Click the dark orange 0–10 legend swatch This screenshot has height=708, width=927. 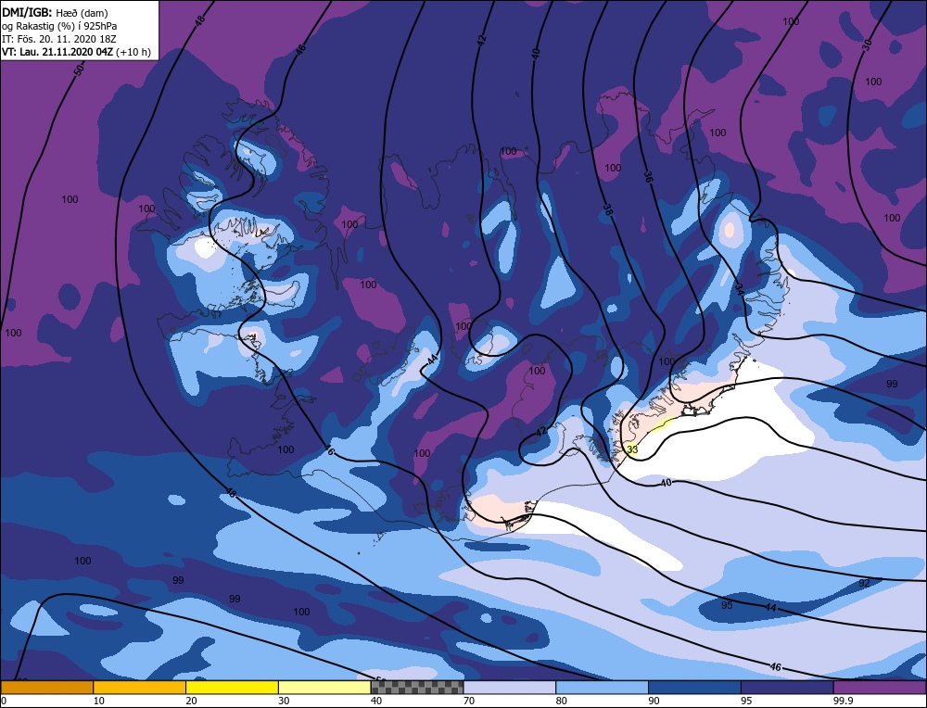[x=46, y=687]
